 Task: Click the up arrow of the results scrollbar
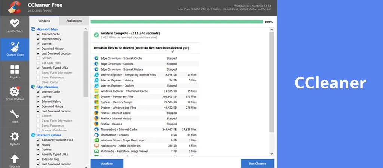pos(272,30)
